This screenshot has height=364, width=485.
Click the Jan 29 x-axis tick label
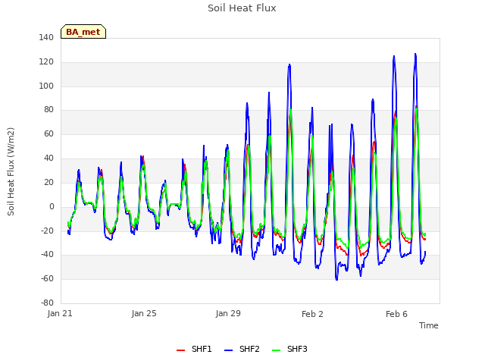coord(228,313)
